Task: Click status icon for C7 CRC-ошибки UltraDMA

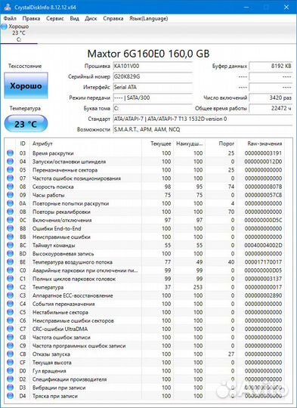Action: (10, 329)
